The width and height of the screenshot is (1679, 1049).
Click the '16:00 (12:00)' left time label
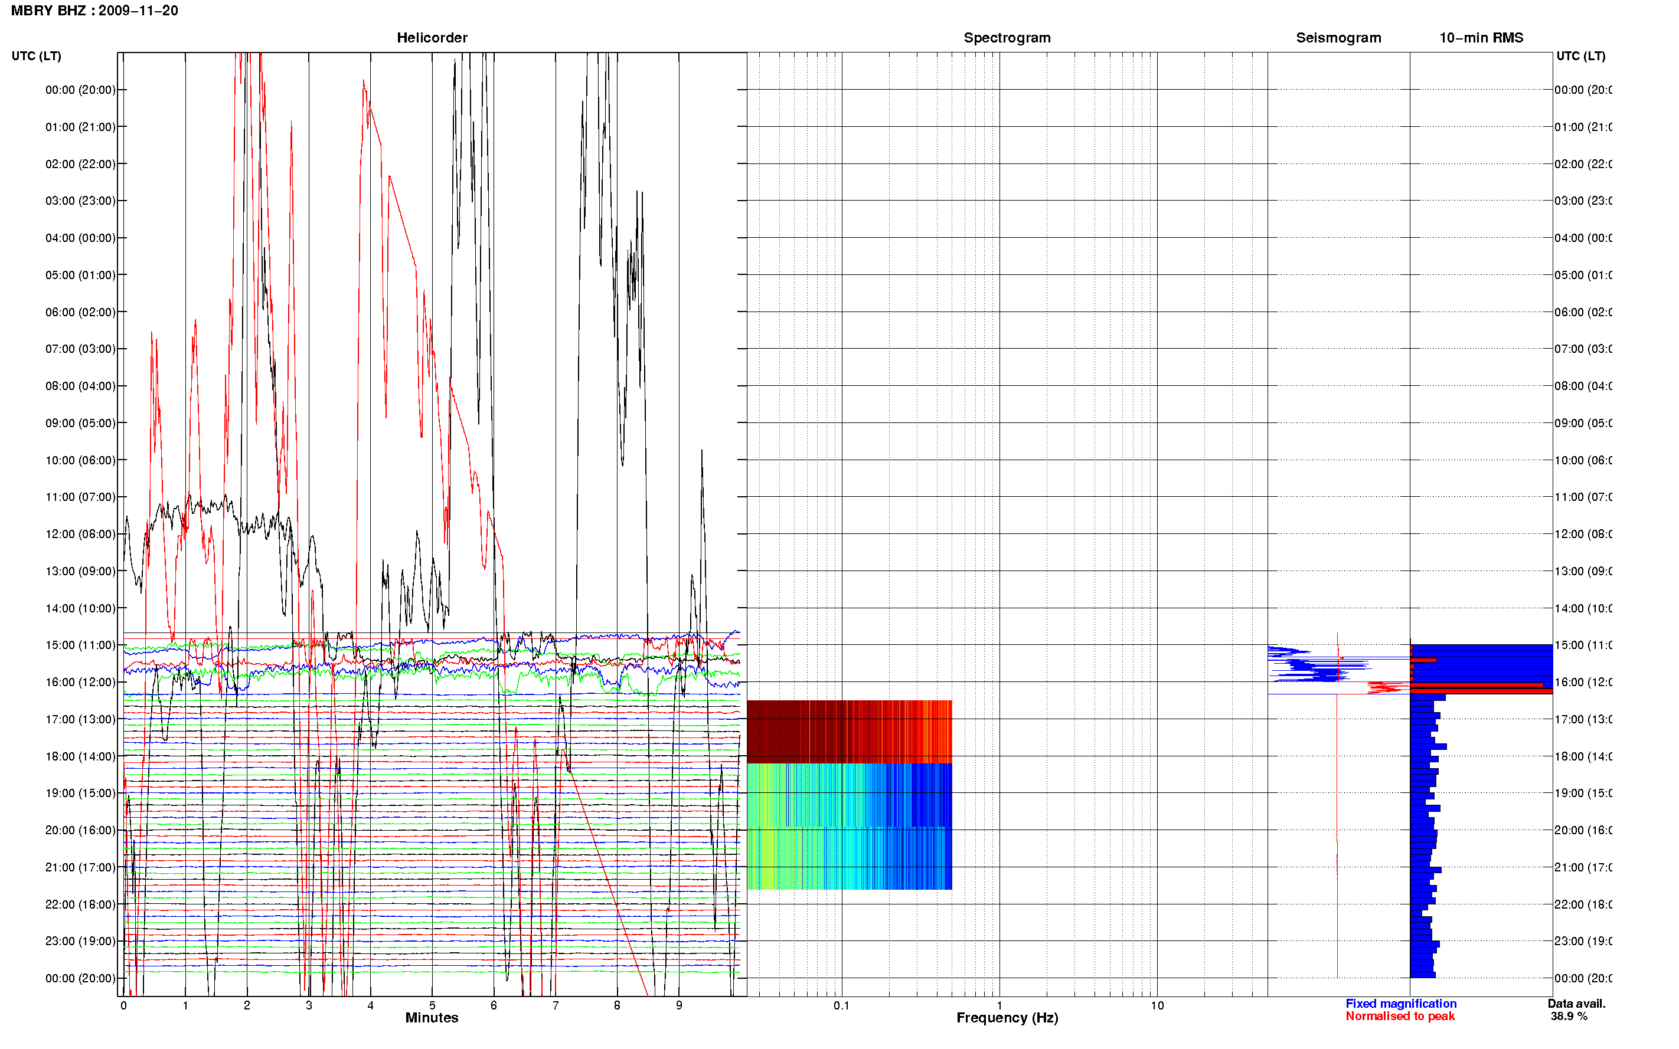[80, 682]
